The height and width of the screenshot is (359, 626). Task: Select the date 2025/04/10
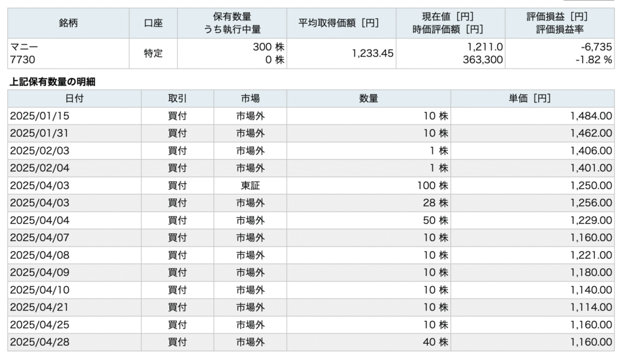pyautogui.click(x=40, y=290)
